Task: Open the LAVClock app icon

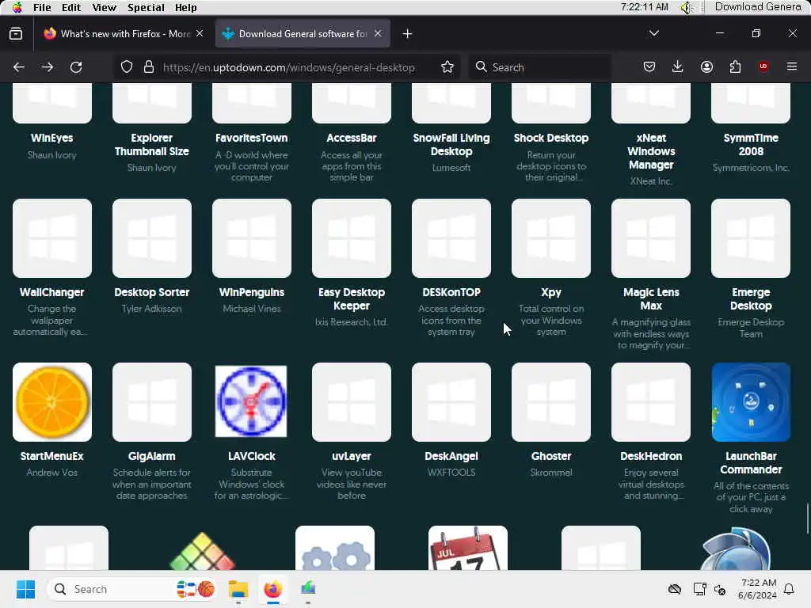Action: pos(251,402)
